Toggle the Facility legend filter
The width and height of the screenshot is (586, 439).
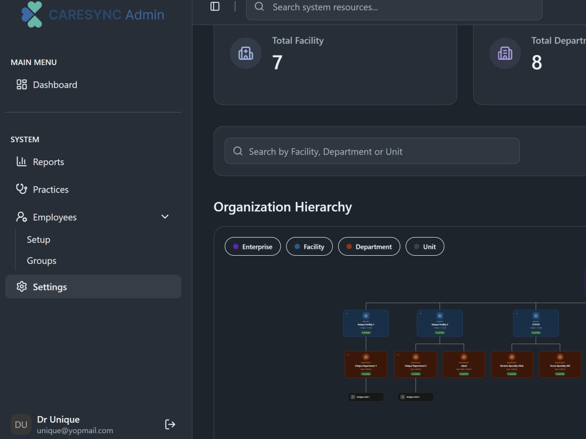tap(309, 246)
